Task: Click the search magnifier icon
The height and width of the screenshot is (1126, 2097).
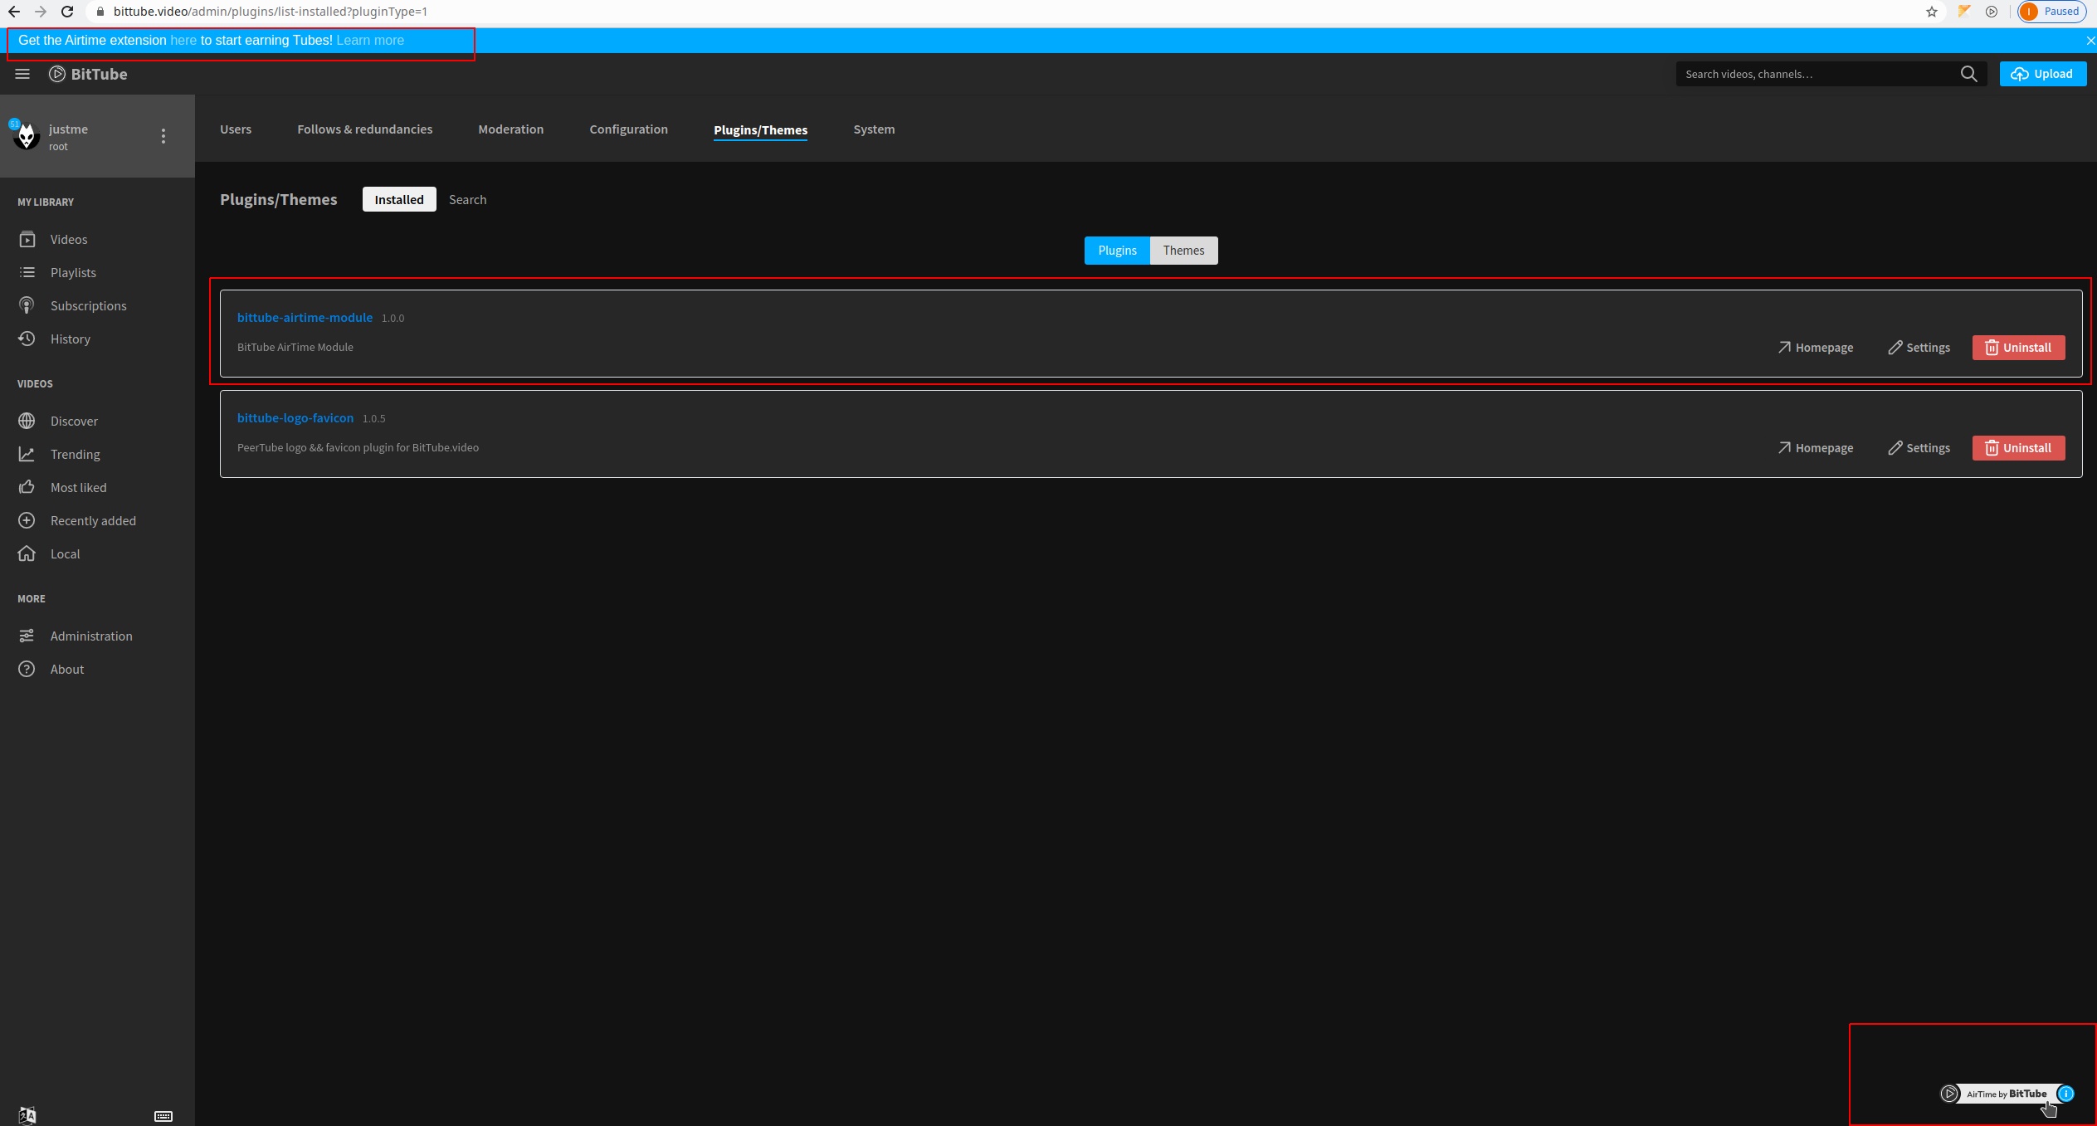Action: (1968, 74)
